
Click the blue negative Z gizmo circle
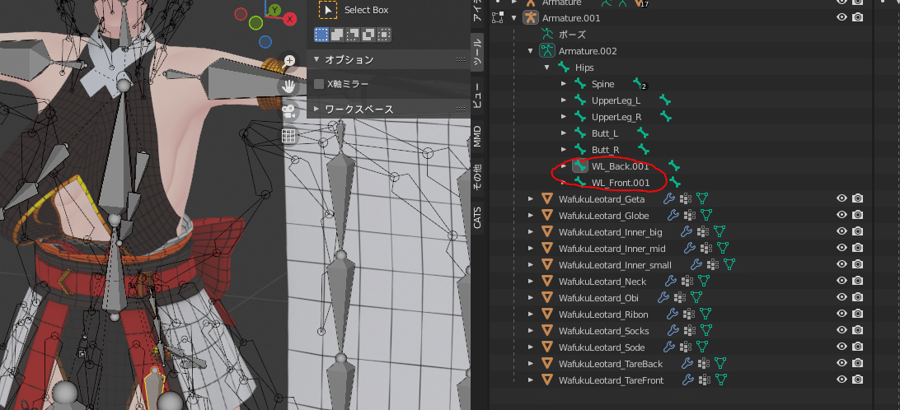tap(265, 42)
